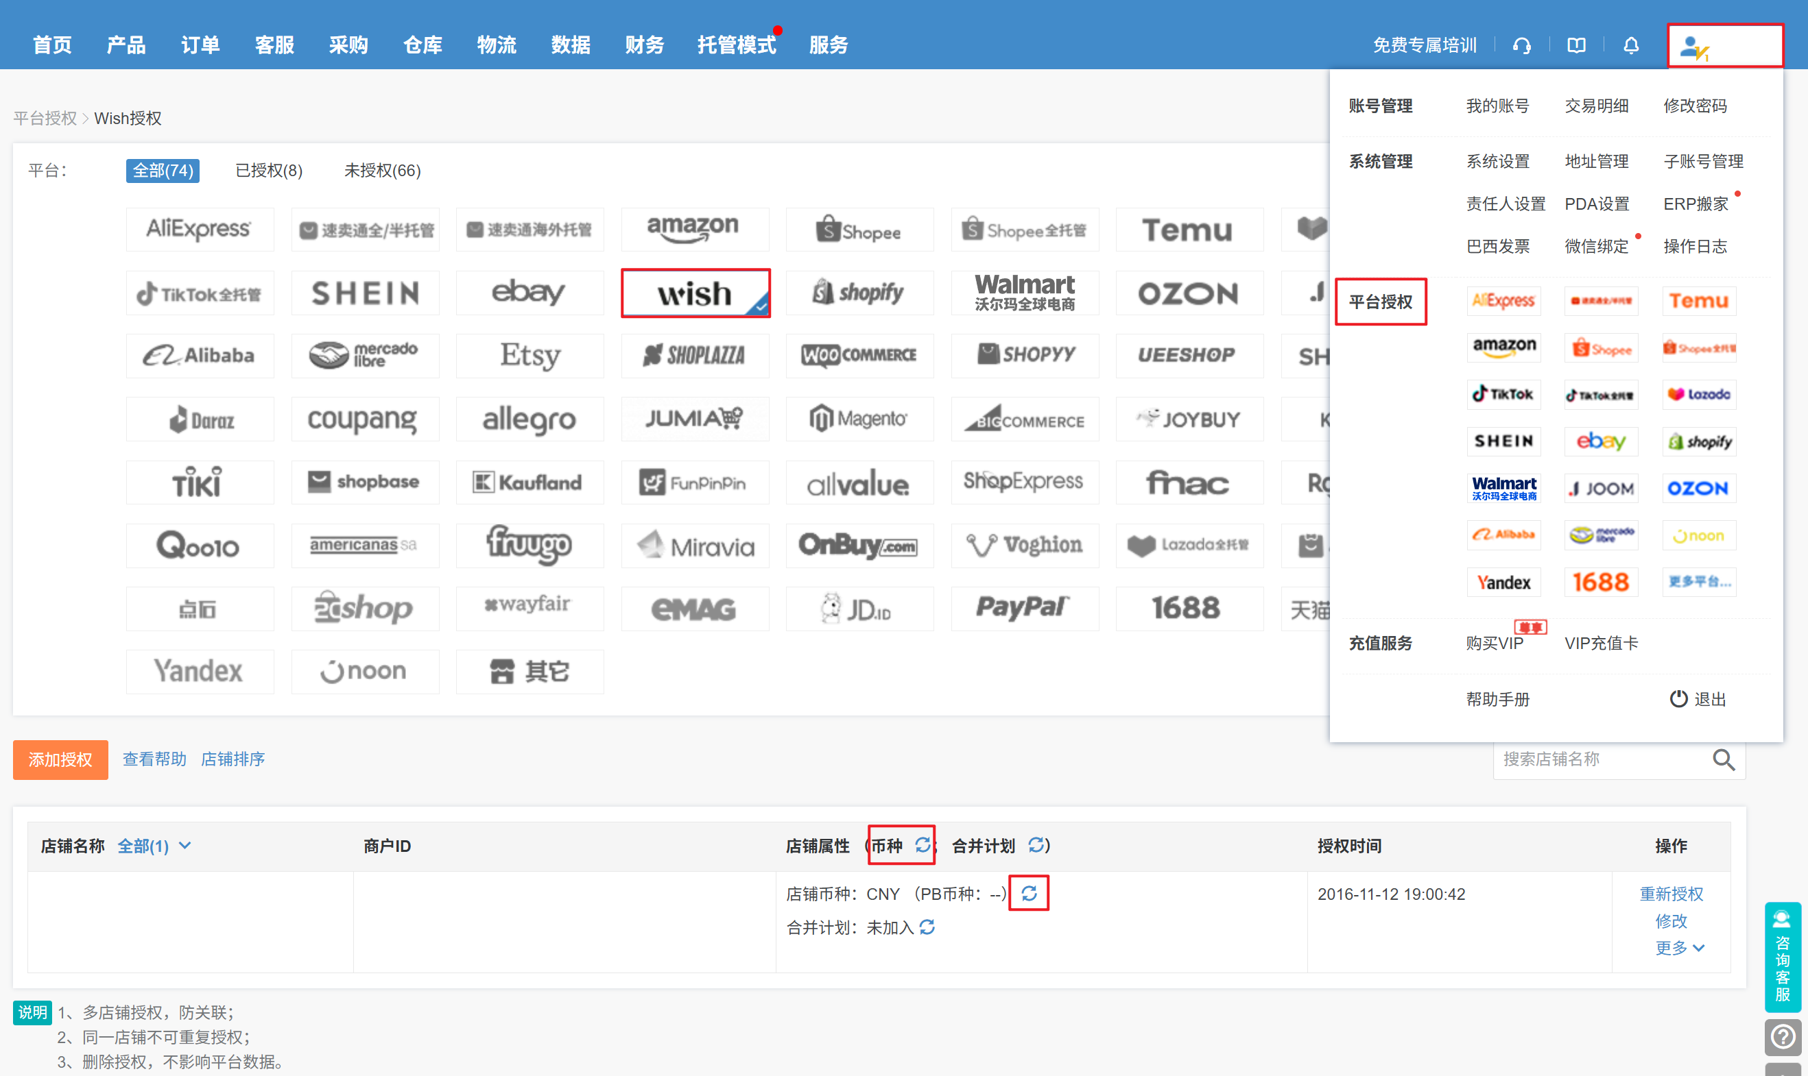Click the customer service headset icon
1808x1076 pixels.
click(x=1521, y=45)
